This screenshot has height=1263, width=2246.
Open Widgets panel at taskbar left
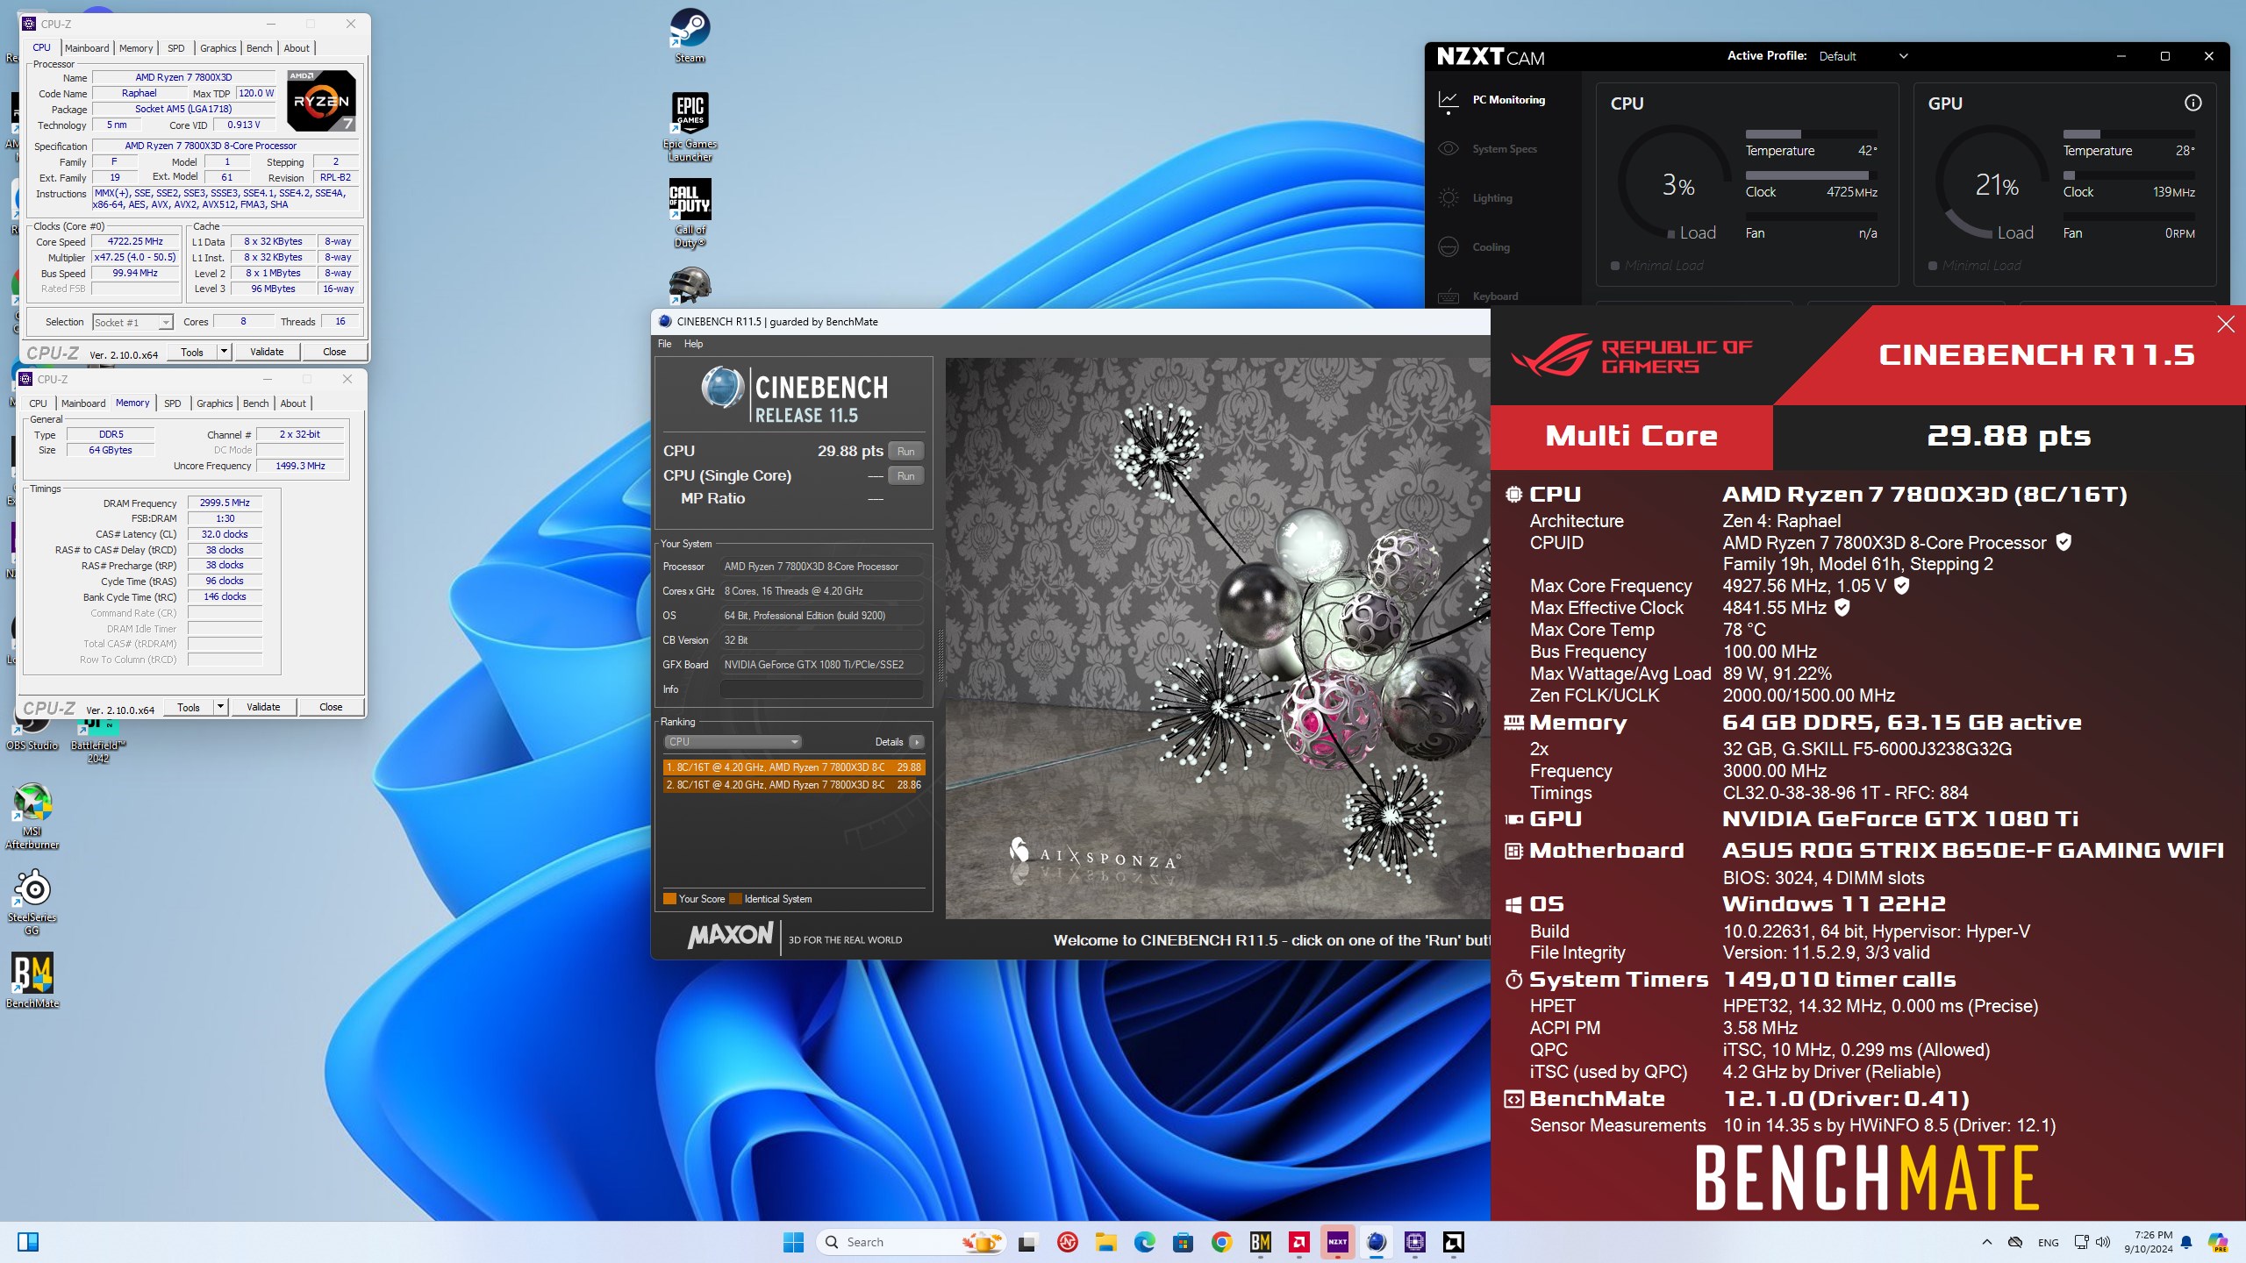[28, 1242]
